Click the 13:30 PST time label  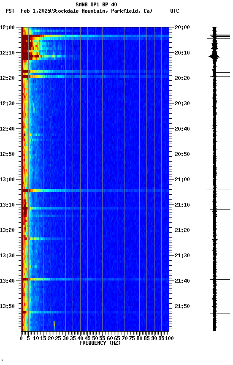coord(7,256)
